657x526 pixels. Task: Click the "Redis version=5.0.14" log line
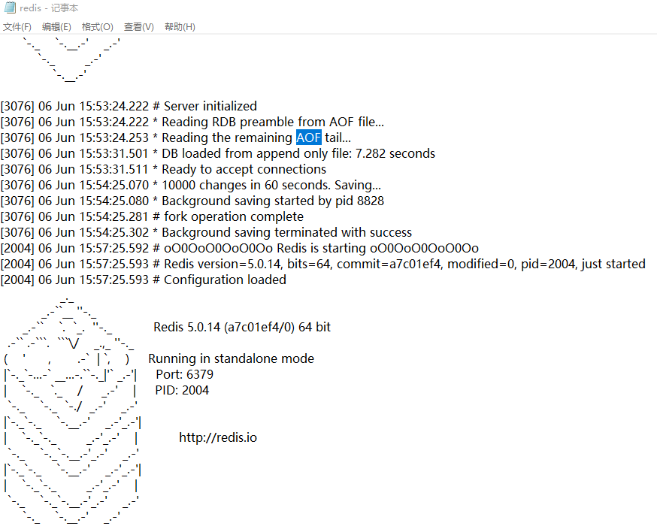323,264
